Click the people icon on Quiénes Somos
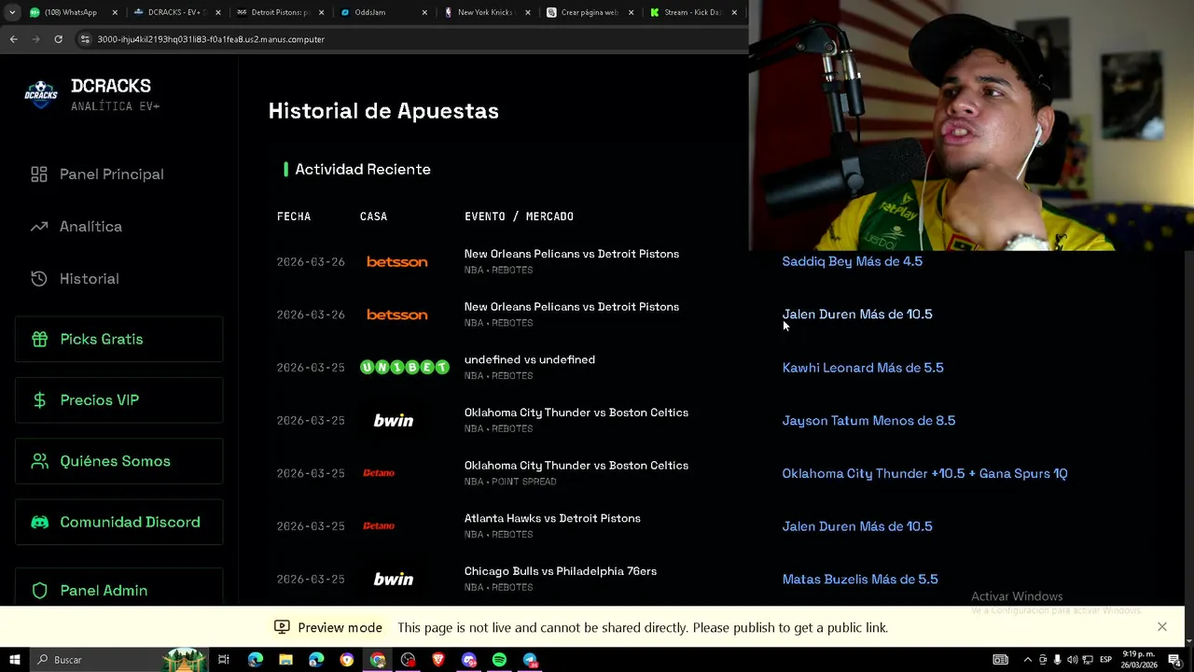The image size is (1194, 672). click(x=39, y=461)
